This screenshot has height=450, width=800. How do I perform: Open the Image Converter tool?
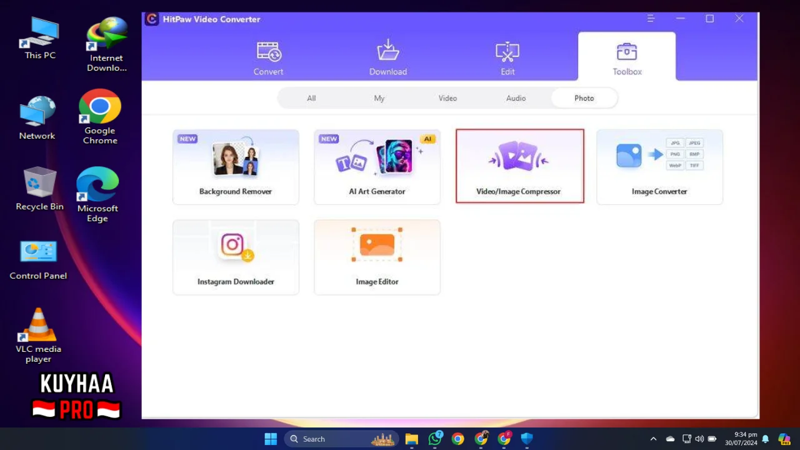pos(659,167)
